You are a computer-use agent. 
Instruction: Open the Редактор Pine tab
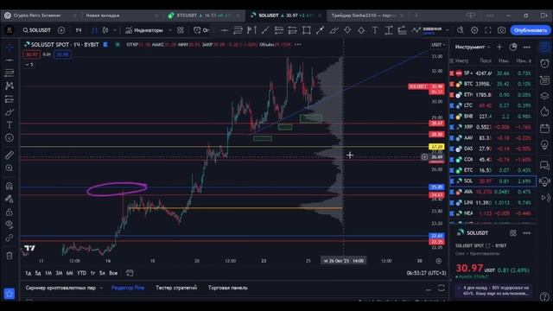[128, 288]
